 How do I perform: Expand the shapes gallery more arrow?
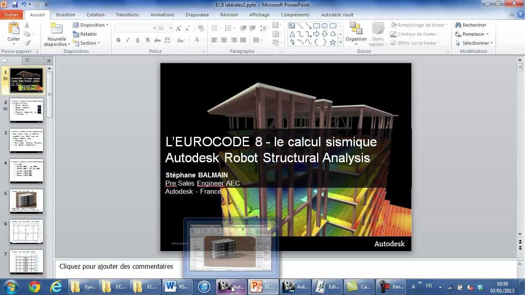click(340, 43)
